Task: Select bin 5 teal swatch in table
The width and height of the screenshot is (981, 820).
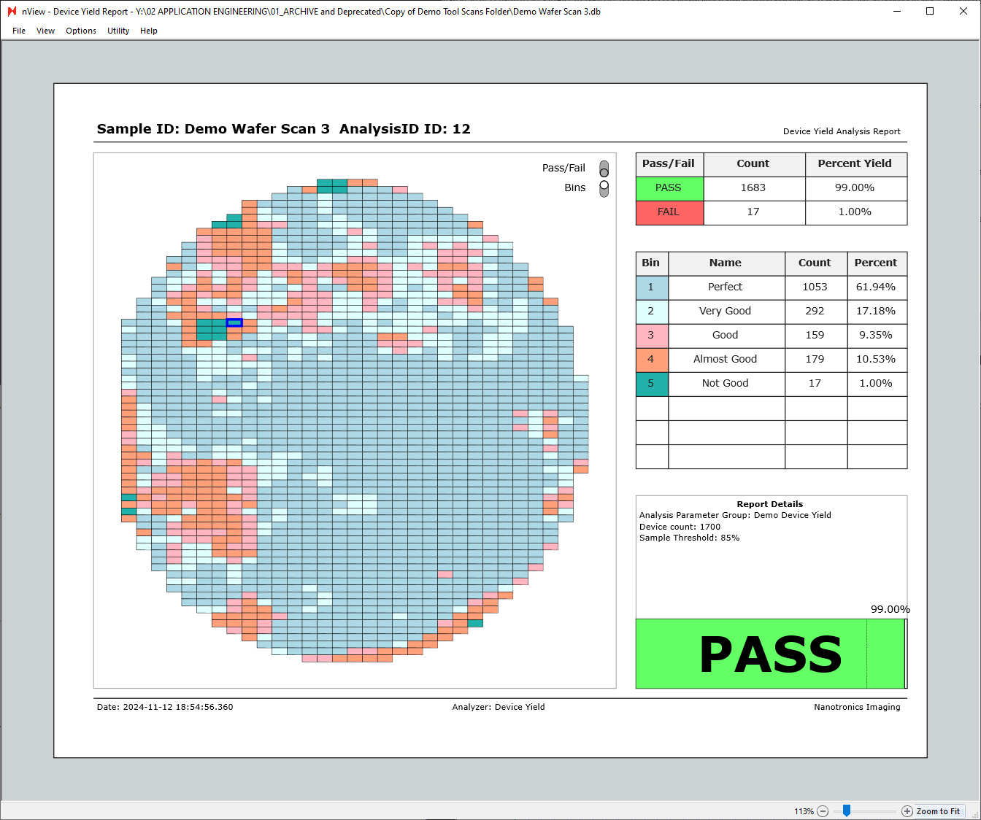Action: point(651,384)
